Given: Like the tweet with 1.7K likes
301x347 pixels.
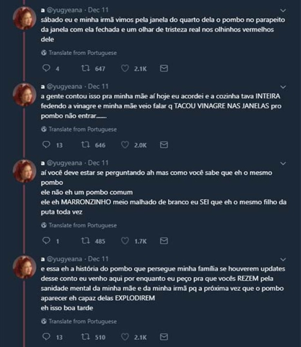Looking at the screenshot, I should 125,241.
